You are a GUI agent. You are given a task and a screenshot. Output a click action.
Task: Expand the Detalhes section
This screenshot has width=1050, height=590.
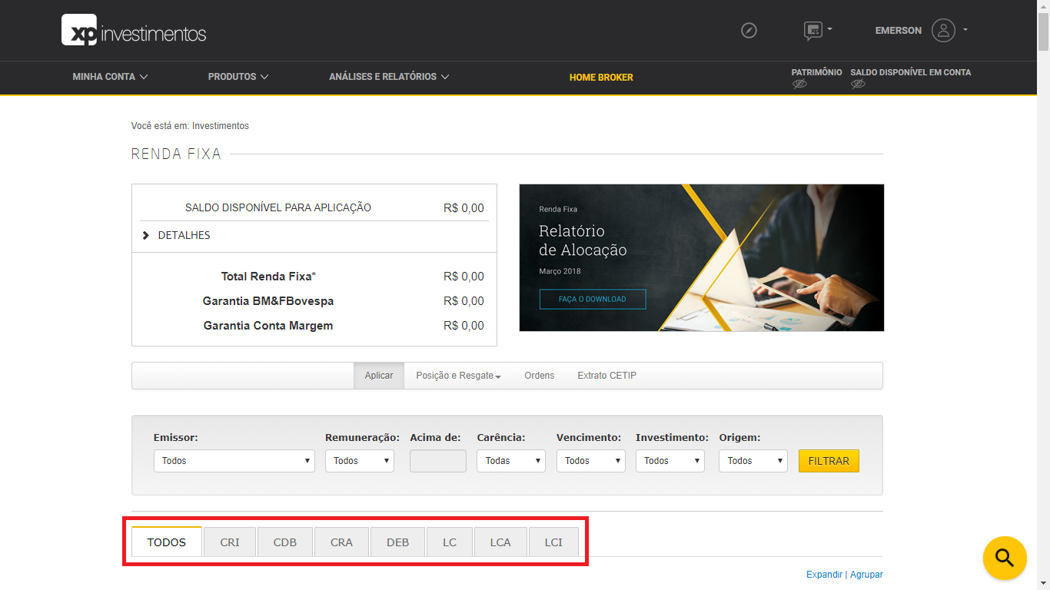177,235
